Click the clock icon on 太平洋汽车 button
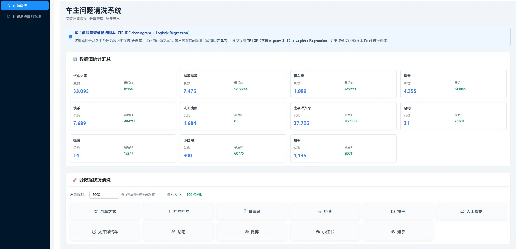Screen dimensions: 516x249 coord(94,232)
